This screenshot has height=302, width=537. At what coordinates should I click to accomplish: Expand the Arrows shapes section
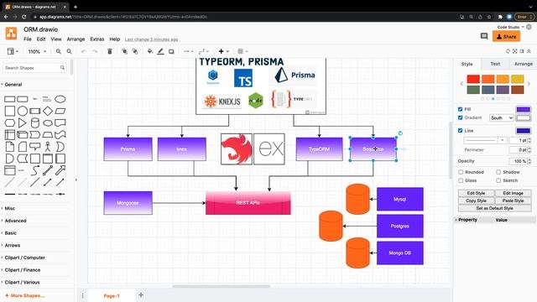point(13,245)
